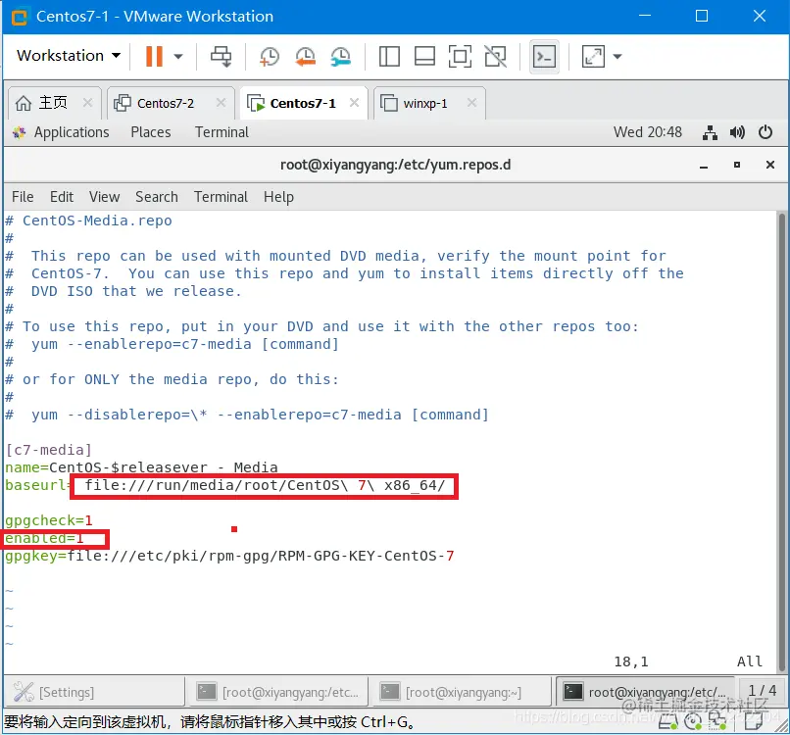Close the Centos7-2 tab
The width and height of the screenshot is (790, 735).
click(x=221, y=103)
